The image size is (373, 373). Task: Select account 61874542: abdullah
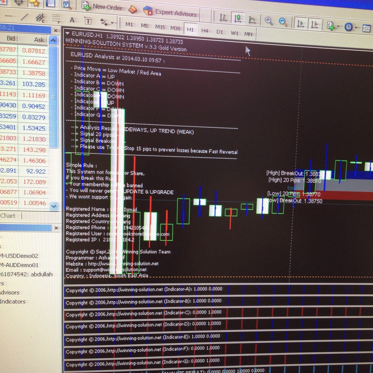tap(26, 274)
